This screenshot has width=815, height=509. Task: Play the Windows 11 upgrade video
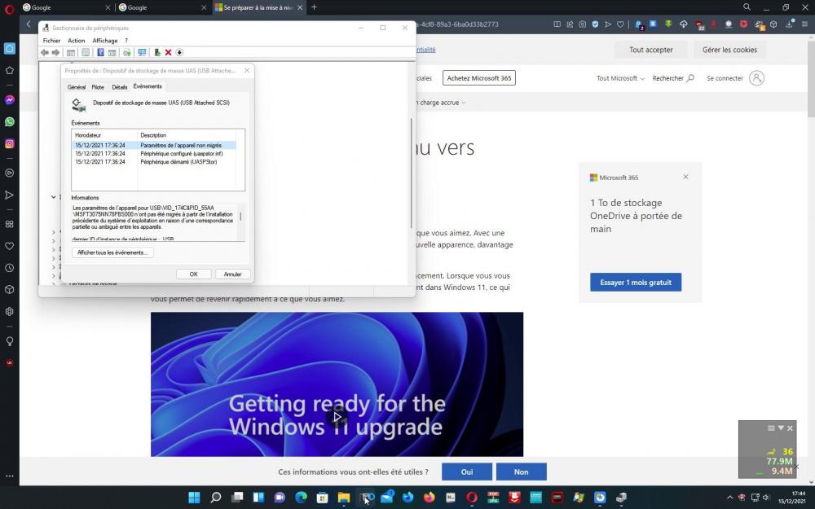coord(337,417)
